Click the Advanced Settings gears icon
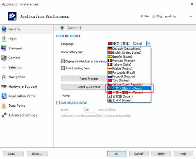The height and width of the screenshot is (159, 196). (x=4, y=115)
